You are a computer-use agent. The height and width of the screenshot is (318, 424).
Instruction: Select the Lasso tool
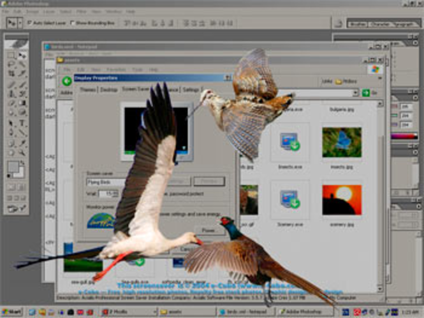11,64
